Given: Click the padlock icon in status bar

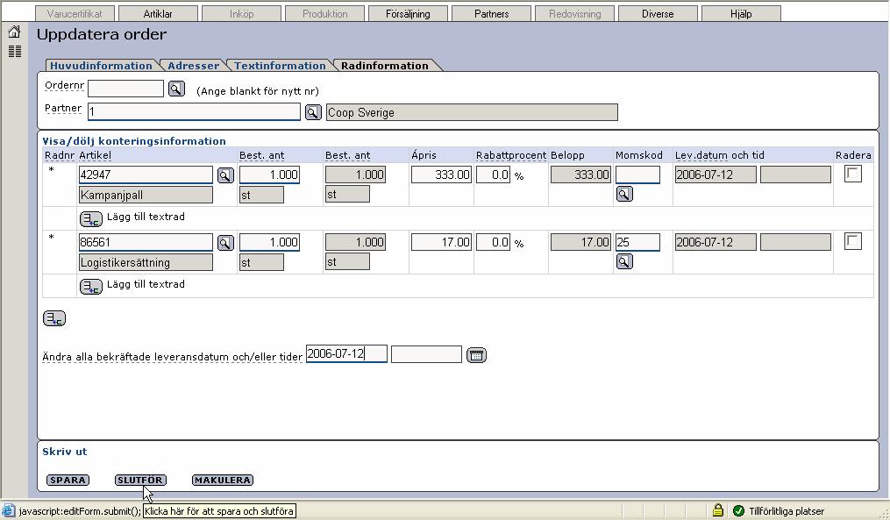Looking at the screenshot, I should tap(718, 510).
